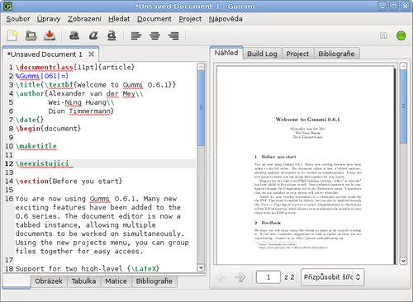Click the %Gummi comment on line 2
Viewport: 413px width, 302px height.
(42, 76)
